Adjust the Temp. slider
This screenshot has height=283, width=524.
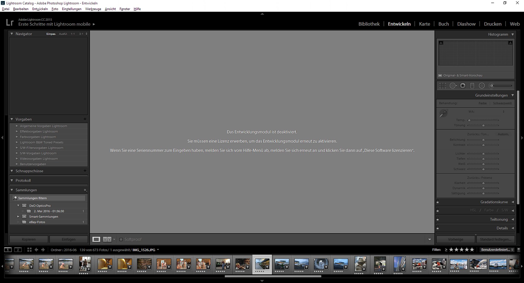click(483, 120)
